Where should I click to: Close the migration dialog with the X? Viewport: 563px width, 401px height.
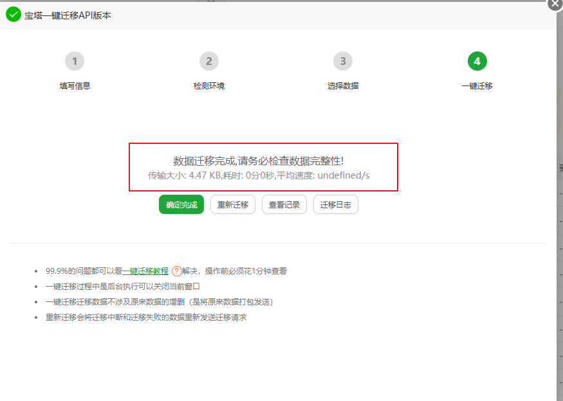pos(555,4)
